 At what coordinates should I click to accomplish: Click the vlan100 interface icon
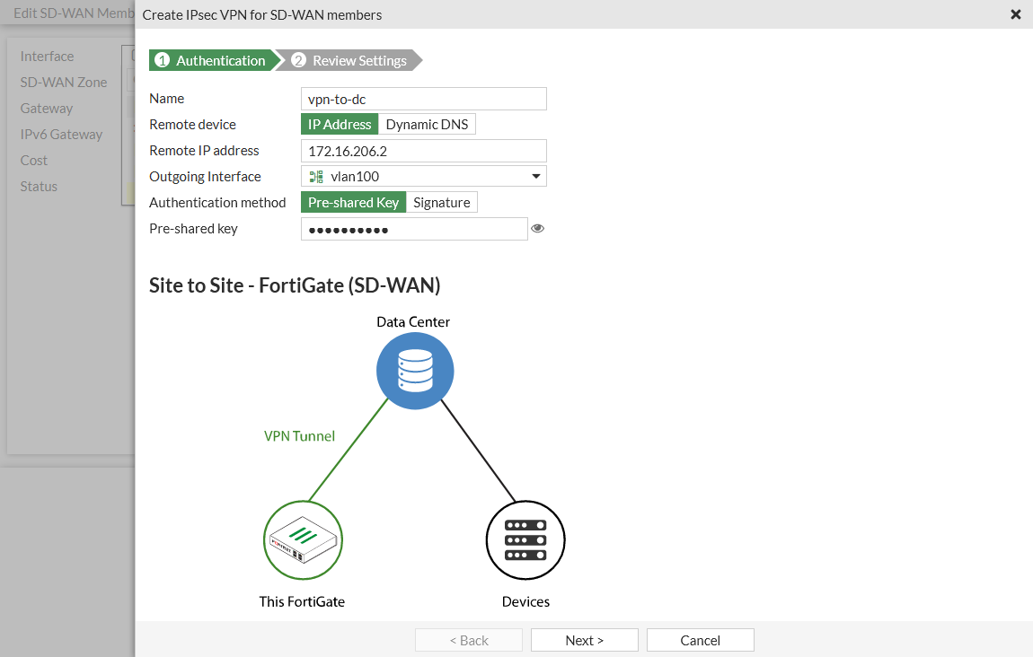(x=314, y=175)
